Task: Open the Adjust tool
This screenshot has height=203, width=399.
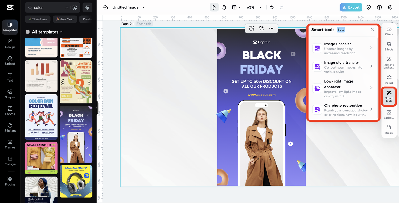Action: (x=389, y=79)
